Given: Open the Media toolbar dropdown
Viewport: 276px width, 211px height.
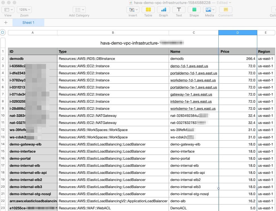Looking at the screenshot, I should point(209,10).
